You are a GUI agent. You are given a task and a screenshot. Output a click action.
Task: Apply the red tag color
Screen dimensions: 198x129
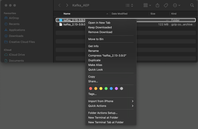[x=91, y=89]
